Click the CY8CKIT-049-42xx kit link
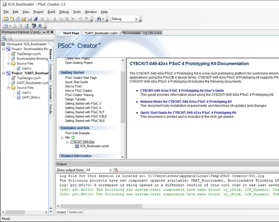 click(x=83, y=142)
